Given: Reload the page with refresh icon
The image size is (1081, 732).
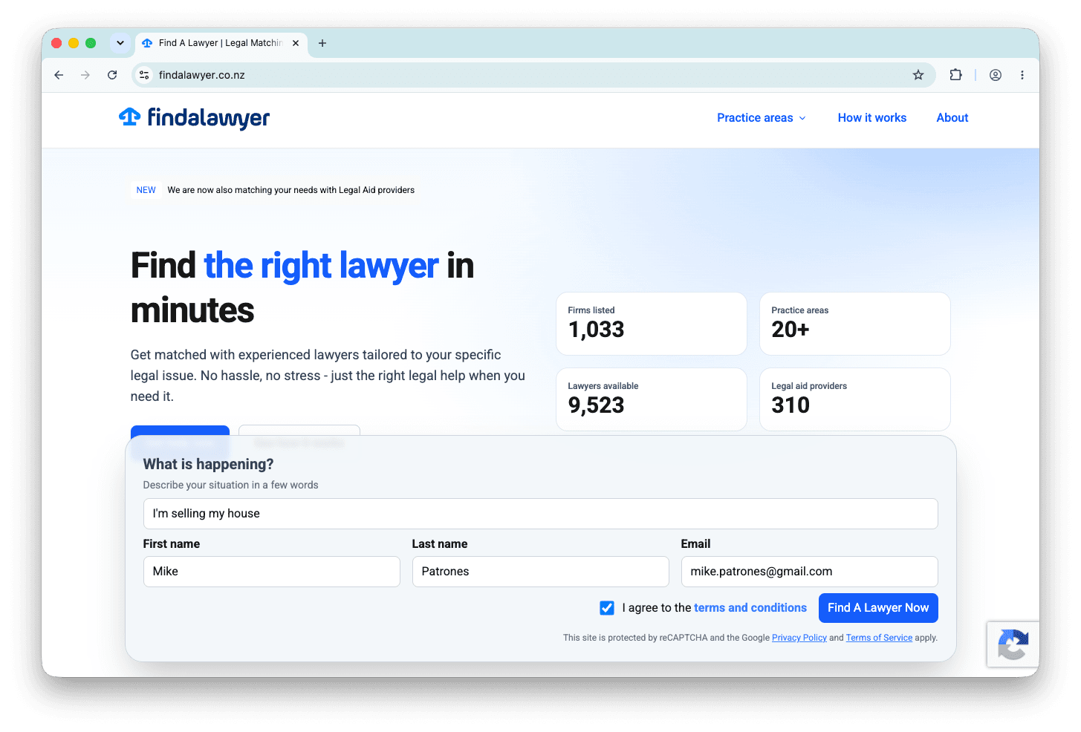Looking at the screenshot, I should [x=112, y=75].
